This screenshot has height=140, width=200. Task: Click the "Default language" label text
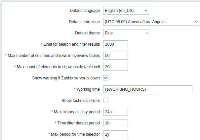click(x=85, y=11)
